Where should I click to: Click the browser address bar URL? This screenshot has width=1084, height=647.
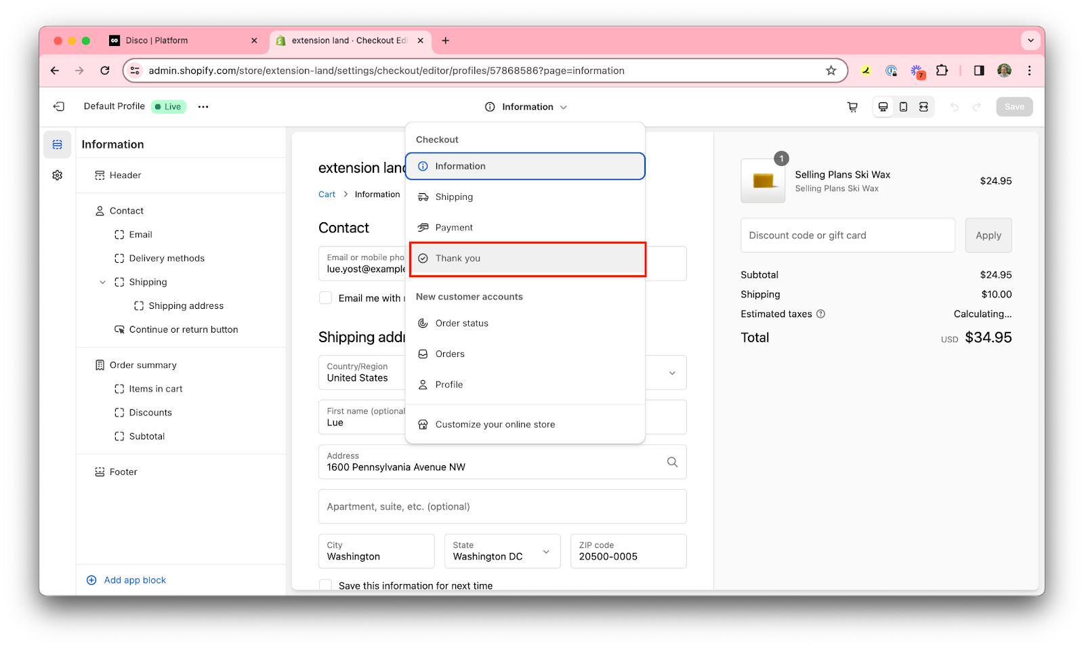point(386,70)
